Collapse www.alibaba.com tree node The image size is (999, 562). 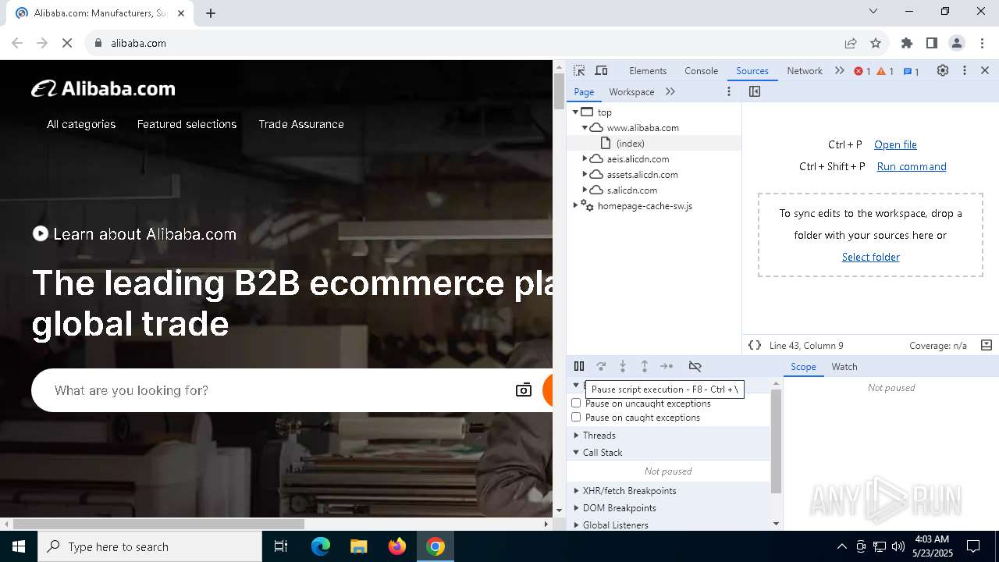tap(585, 127)
